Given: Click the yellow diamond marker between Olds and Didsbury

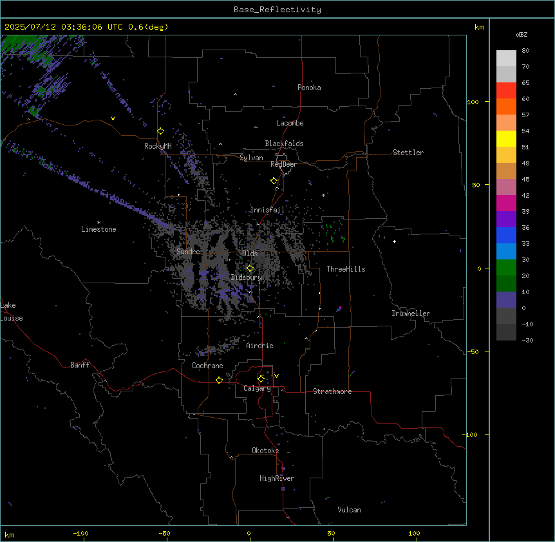Looking at the screenshot, I should pos(250,268).
